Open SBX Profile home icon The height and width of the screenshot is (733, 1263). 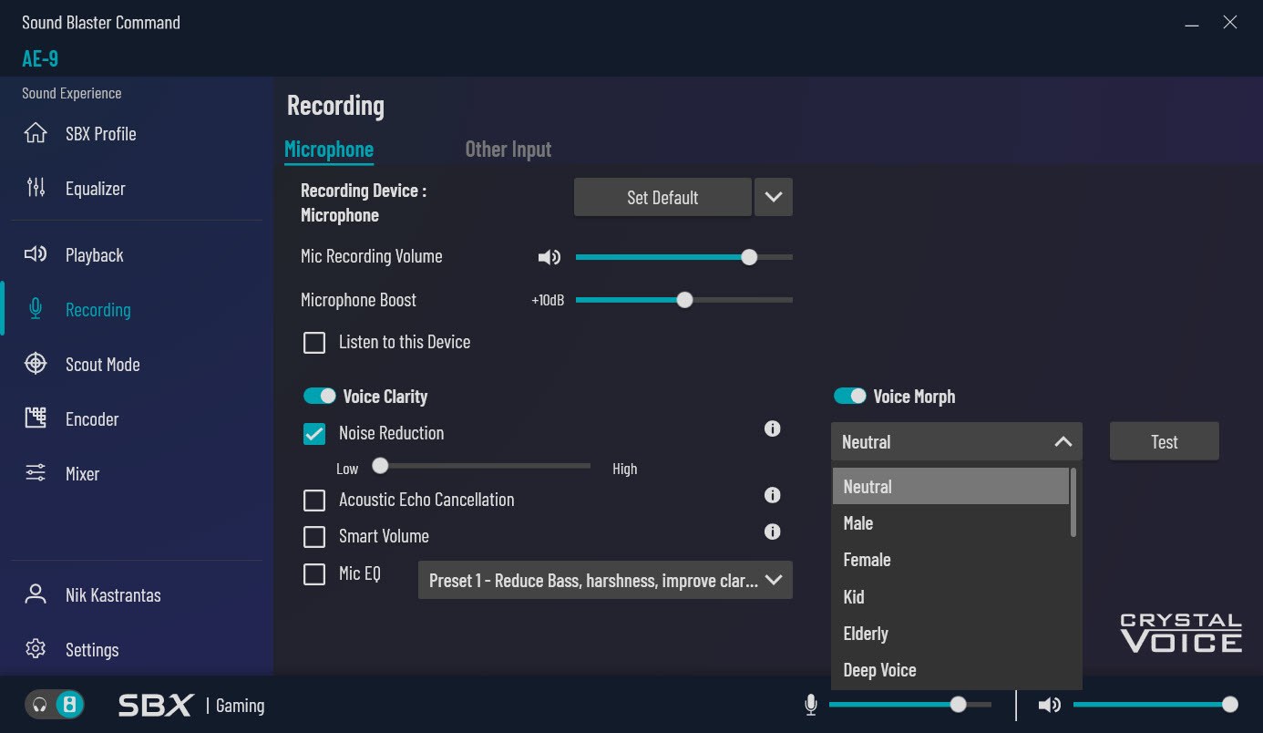click(x=36, y=133)
